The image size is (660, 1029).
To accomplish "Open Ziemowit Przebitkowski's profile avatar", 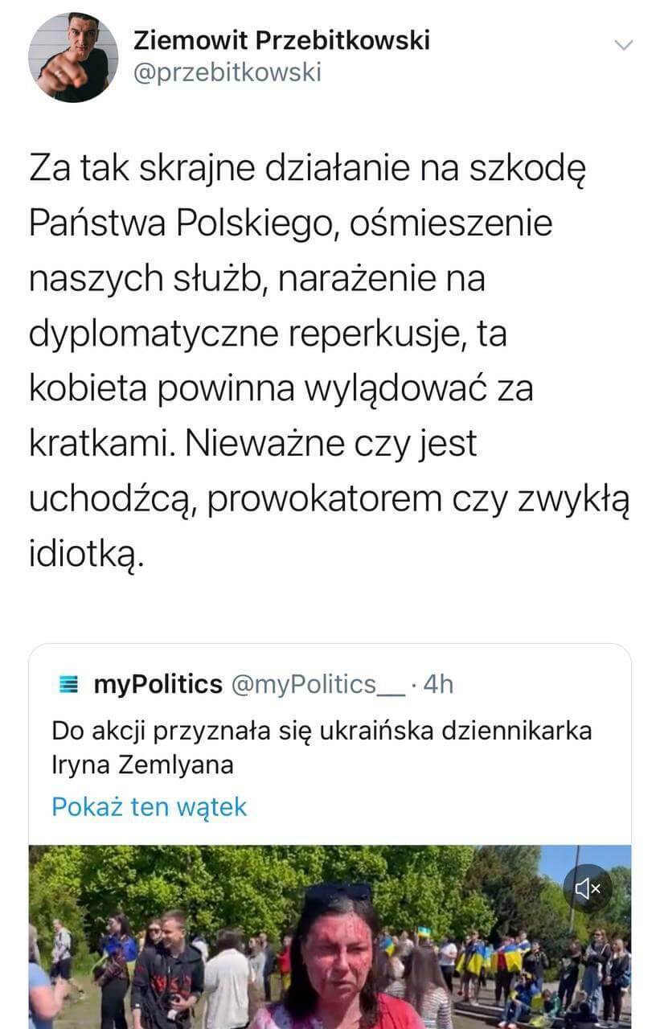I will click(73, 57).
